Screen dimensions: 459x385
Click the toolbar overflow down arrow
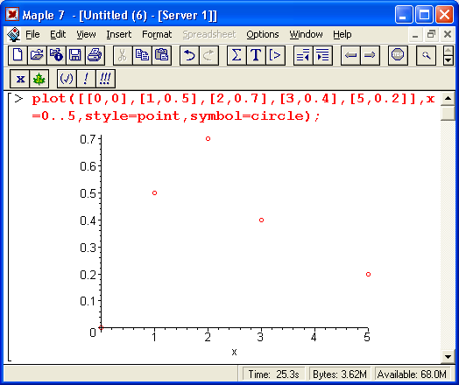click(x=448, y=60)
